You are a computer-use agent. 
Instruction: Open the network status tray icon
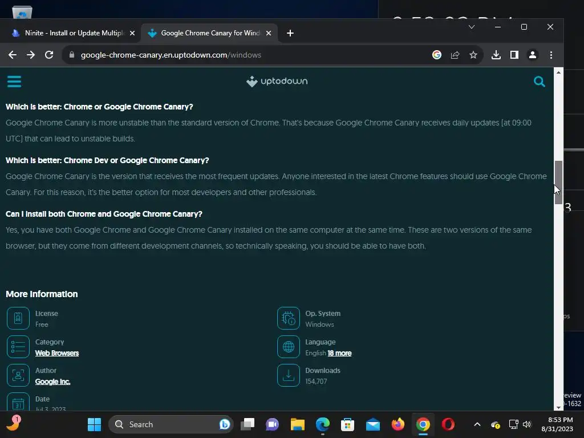click(x=514, y=424)
